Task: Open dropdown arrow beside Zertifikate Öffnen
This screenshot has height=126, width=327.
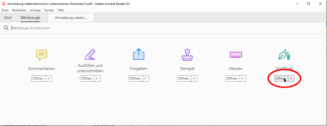Action: click(x=291, y=79)
